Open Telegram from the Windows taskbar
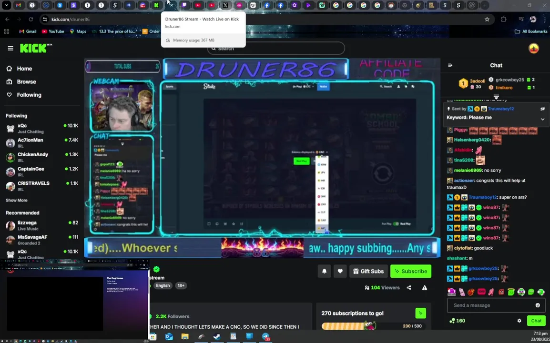 265,337
